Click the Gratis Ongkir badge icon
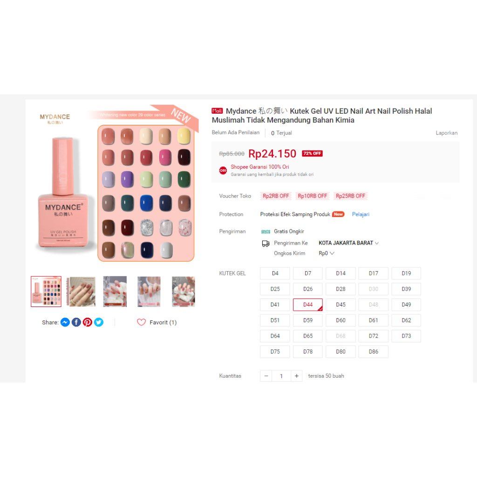The width and height of the screenshot is (477, 477). [266, 232]
